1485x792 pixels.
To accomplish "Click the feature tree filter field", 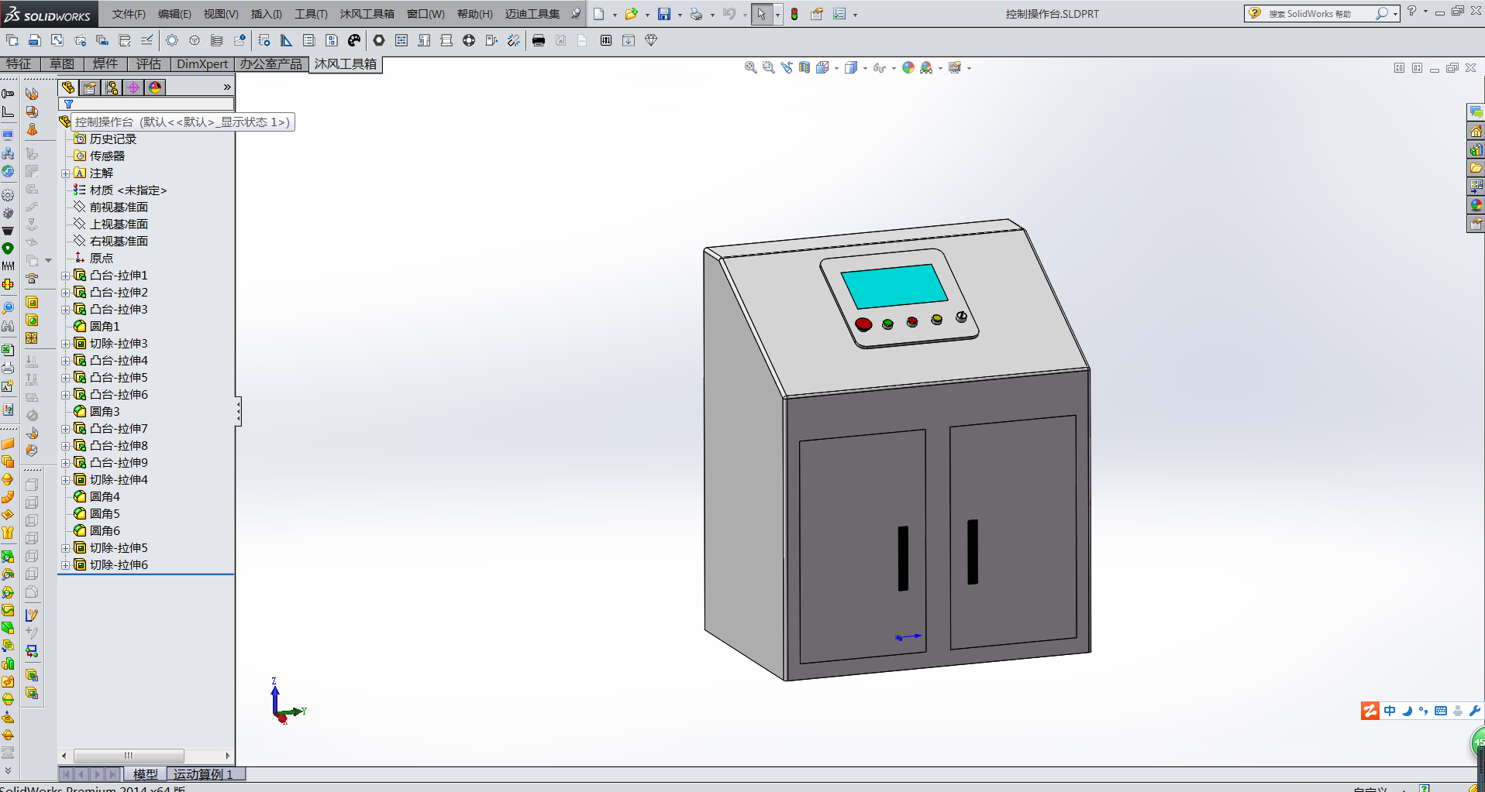I will click(146, 104).
